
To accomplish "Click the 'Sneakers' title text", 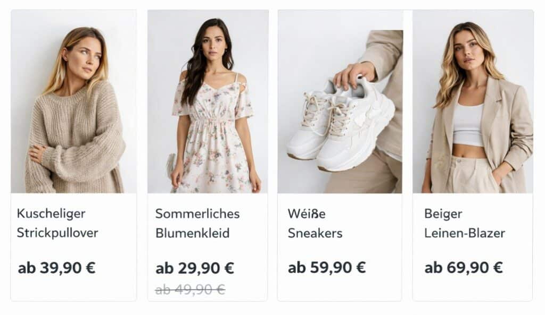I will pyautogui.click(x=315, y=233).
